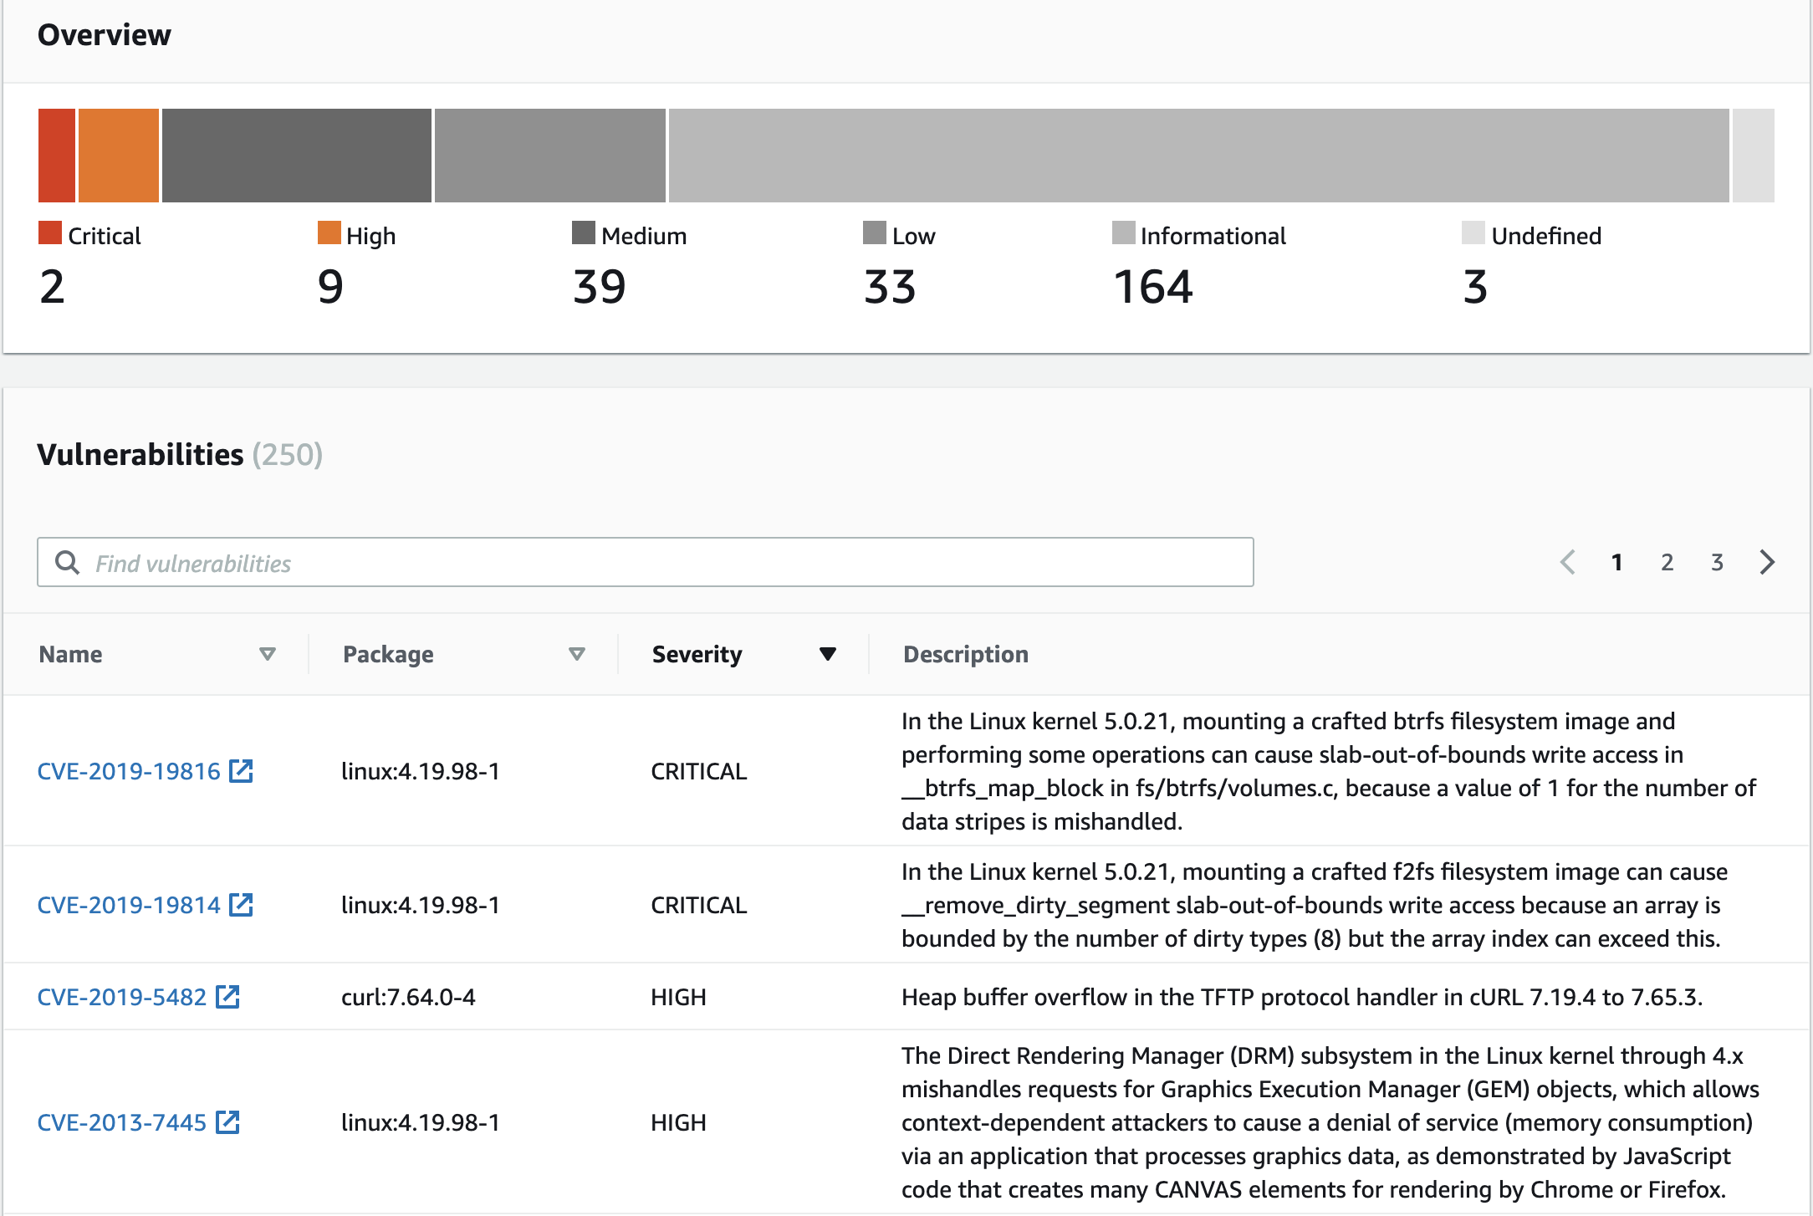Image resolution: width=1813 pixels, height=1216 pixels.
Task: Open the CVE-2019-5482 link
Action: click(x=122, y=997)
